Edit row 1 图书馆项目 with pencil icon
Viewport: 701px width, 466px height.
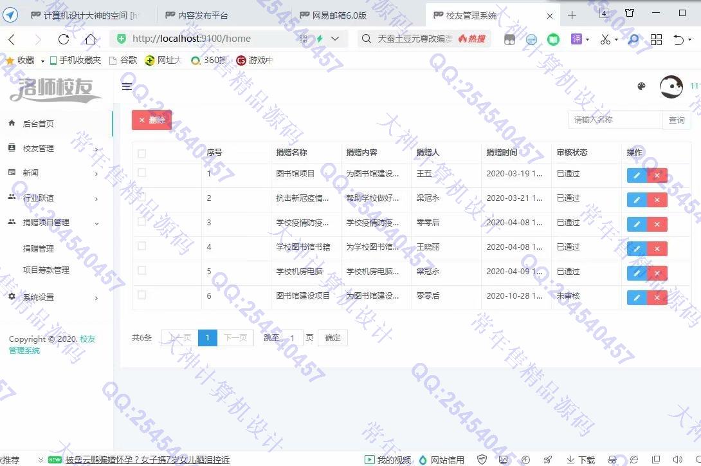click(x=637, y=176)
